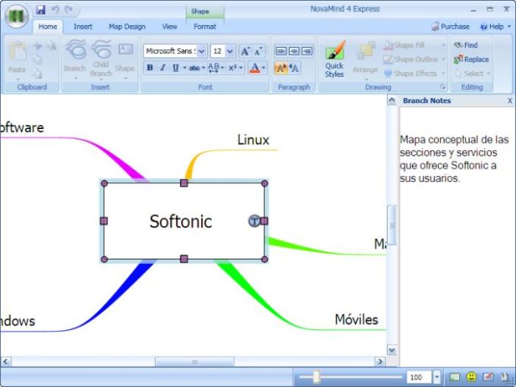Open the Help menu
The height and width of the screenshot is (387, 516).
(x=496, y=27)
